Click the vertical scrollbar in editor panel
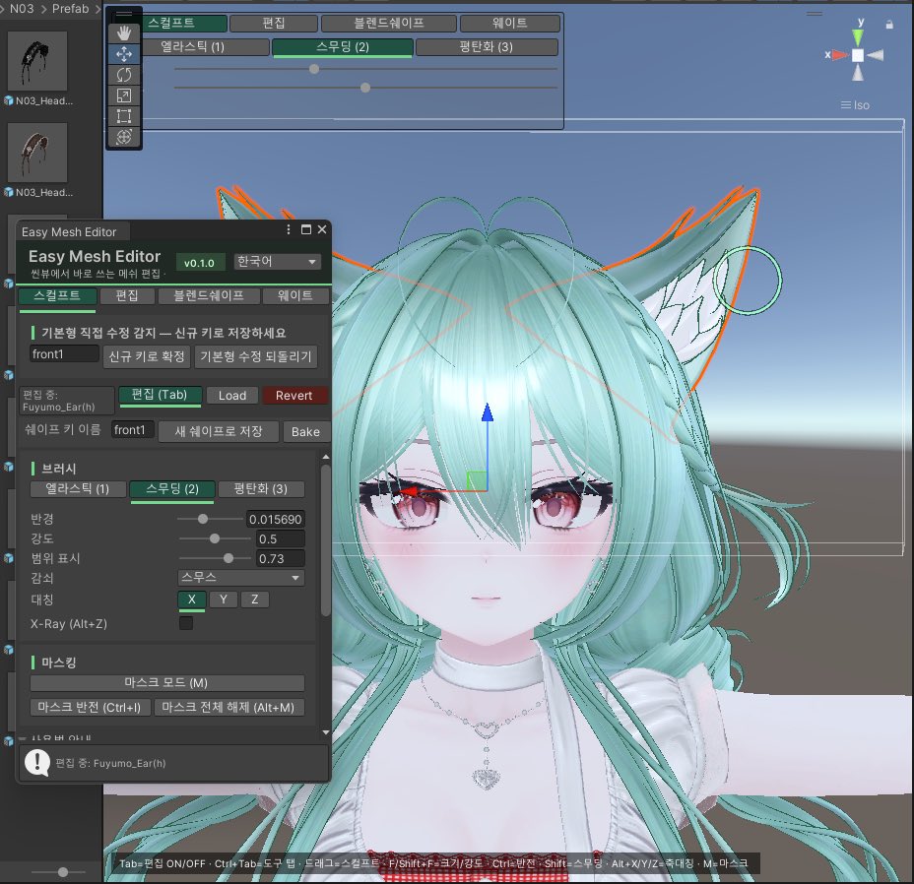914x884 pixels. [x=325, y=539]
